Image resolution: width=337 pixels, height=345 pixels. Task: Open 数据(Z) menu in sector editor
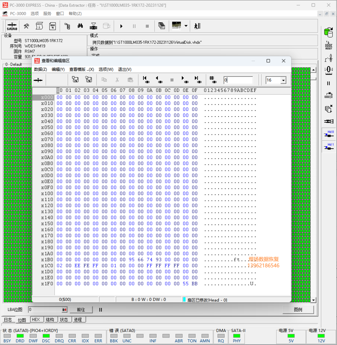40,69
